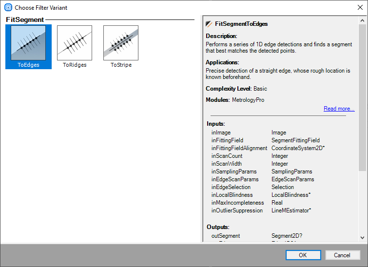Viewport: 368px width, 267px height.
Task: Click the inImage input entry
Action: pos(221,133)
